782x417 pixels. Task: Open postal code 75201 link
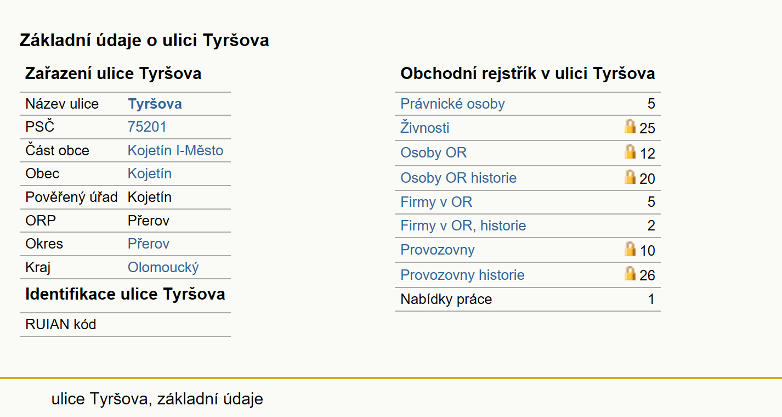click(x=147, y=127)
